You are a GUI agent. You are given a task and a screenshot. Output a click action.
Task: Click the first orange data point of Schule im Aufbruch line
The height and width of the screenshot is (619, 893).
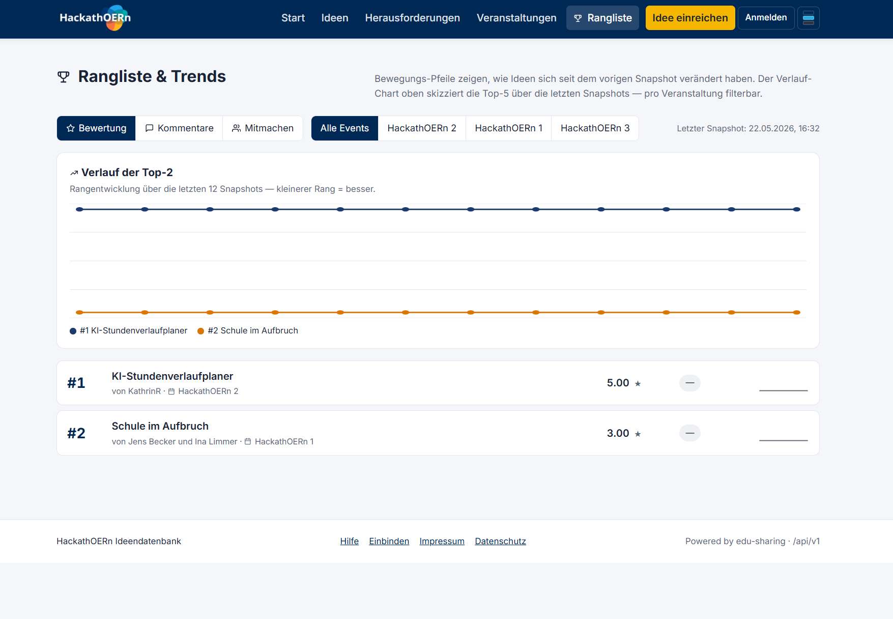click(x=79, y=313)
